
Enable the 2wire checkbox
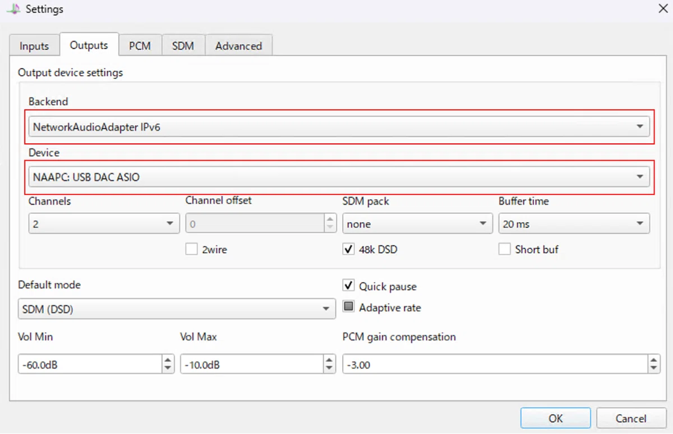192,250
